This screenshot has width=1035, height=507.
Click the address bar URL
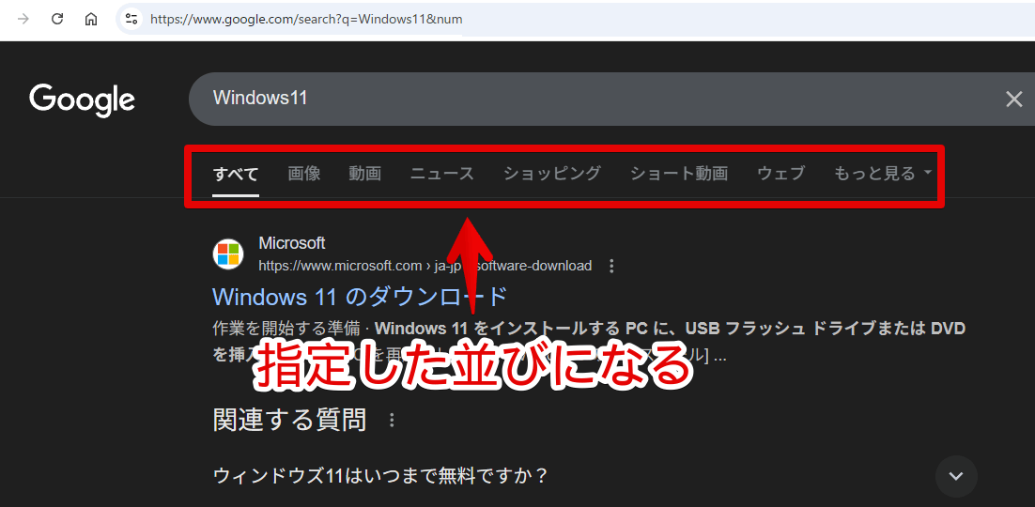coord(306,19)
